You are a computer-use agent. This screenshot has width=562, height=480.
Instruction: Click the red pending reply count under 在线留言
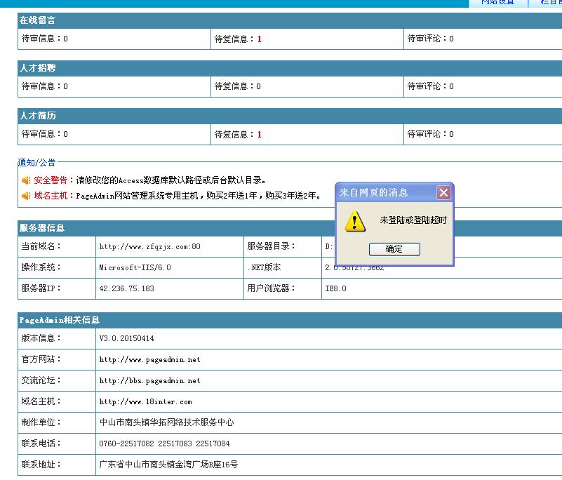(259, 39)
